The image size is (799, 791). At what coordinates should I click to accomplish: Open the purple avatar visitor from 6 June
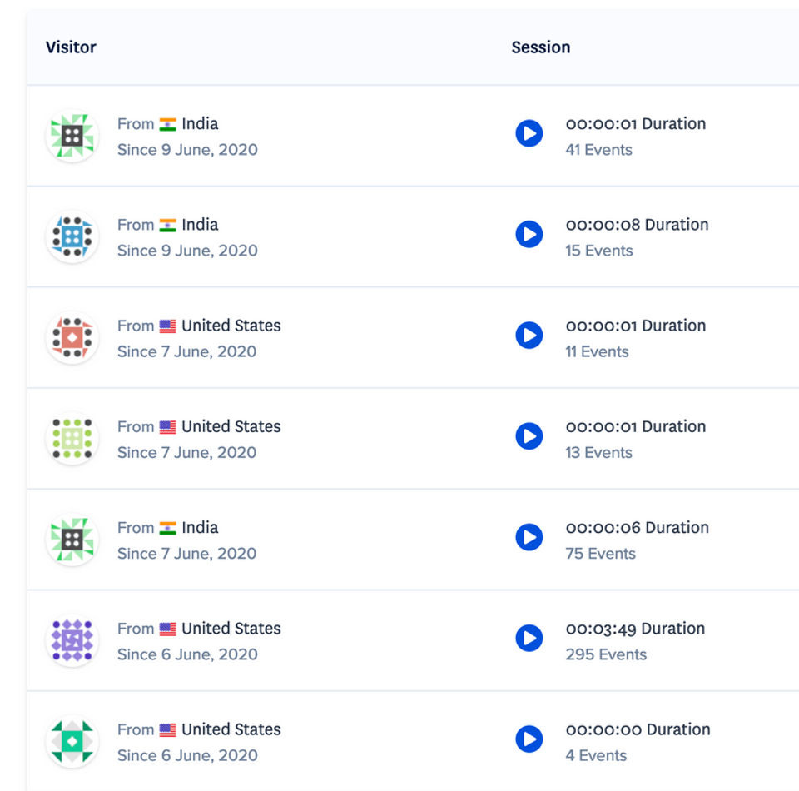pyautogui.click(x=72, y=640)
